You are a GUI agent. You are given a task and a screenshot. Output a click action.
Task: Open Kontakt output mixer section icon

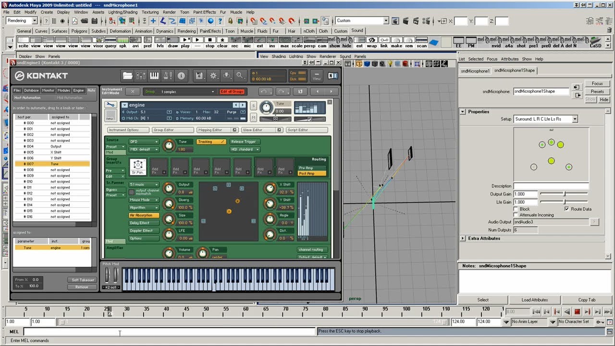click(x=141, y=75)
